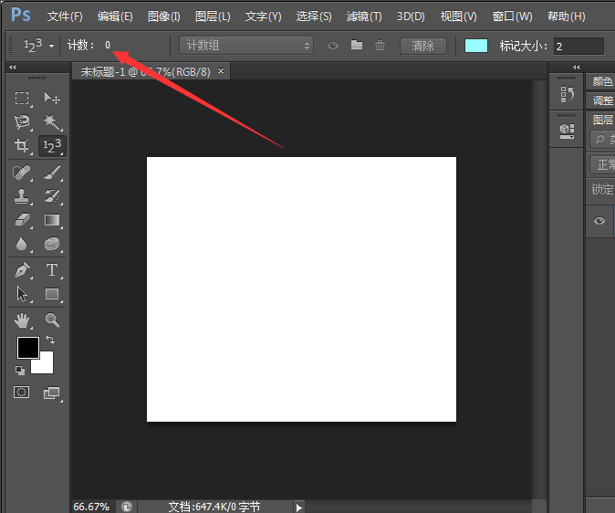Image resolution: width=615 pixels, height=513 pixels.
Task: Open status bar info arrow menu
Action: (x=299, y=508)
